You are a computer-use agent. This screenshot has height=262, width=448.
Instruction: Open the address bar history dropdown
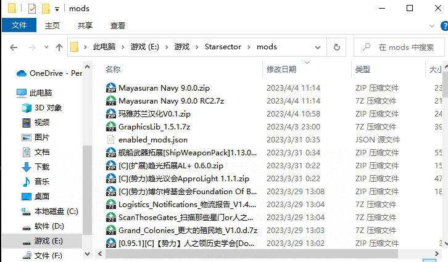(320, 47)
